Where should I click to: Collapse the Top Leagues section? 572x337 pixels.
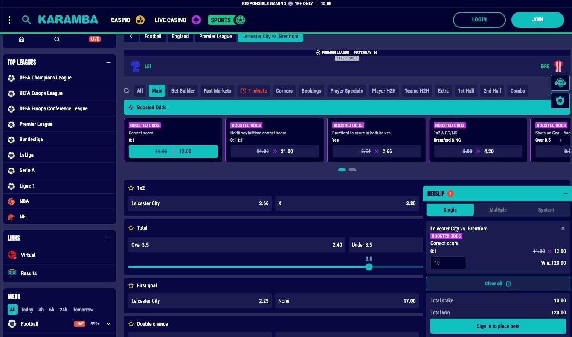pos(108,62)
